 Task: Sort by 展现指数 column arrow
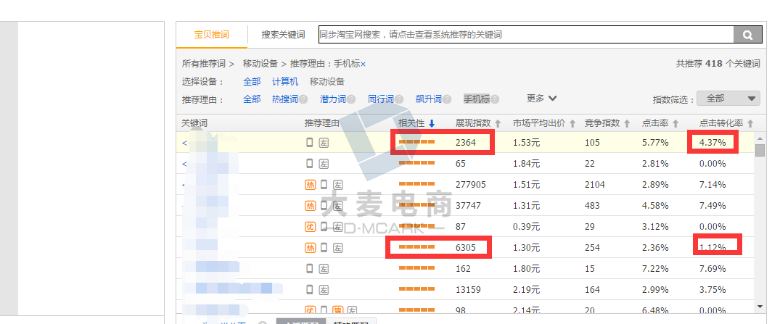pos(498,123)
